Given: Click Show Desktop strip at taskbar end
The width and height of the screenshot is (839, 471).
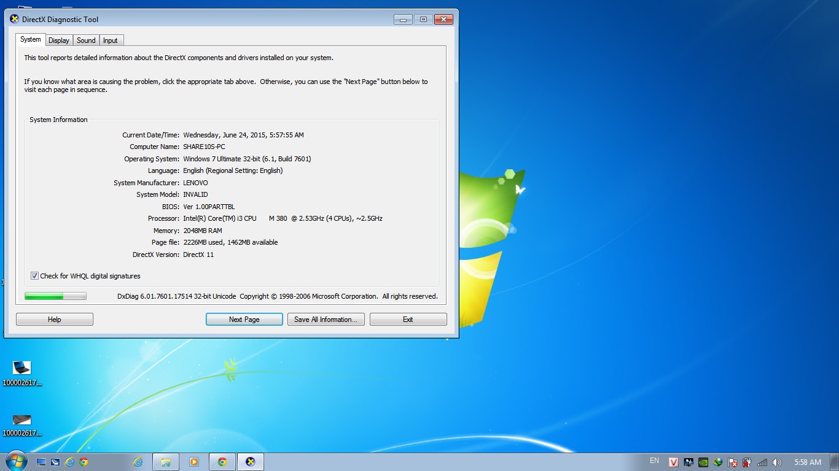Looking at the screenshot, I should tap(835, 462).
